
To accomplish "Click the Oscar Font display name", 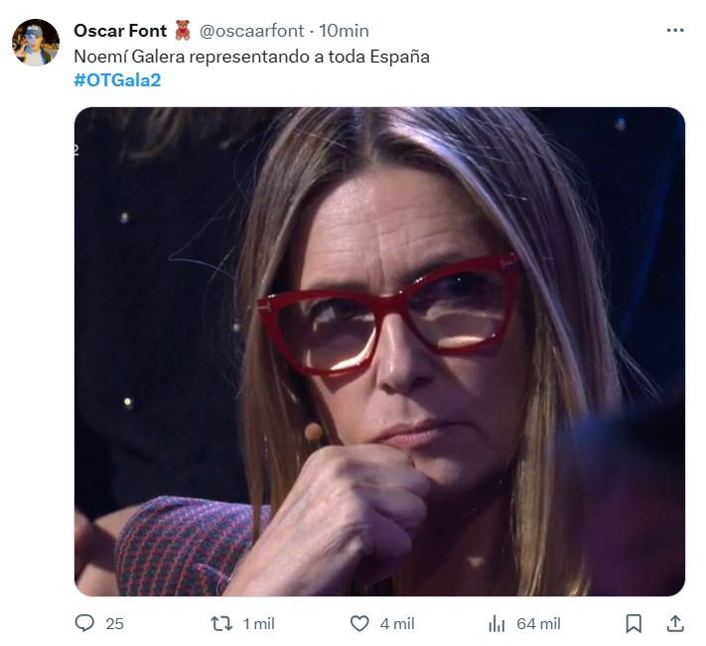I will click(120, 31).
